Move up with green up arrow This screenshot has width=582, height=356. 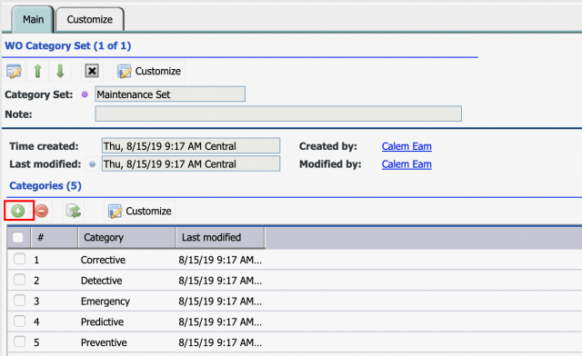click(x=37, y=71)
